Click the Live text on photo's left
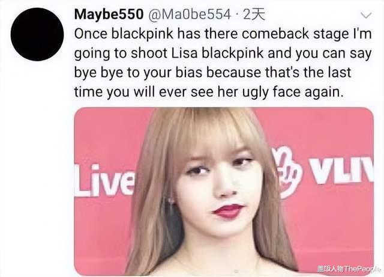Image resolution: width=384 pixels, height=277 pixels. (x=104, y=181)
